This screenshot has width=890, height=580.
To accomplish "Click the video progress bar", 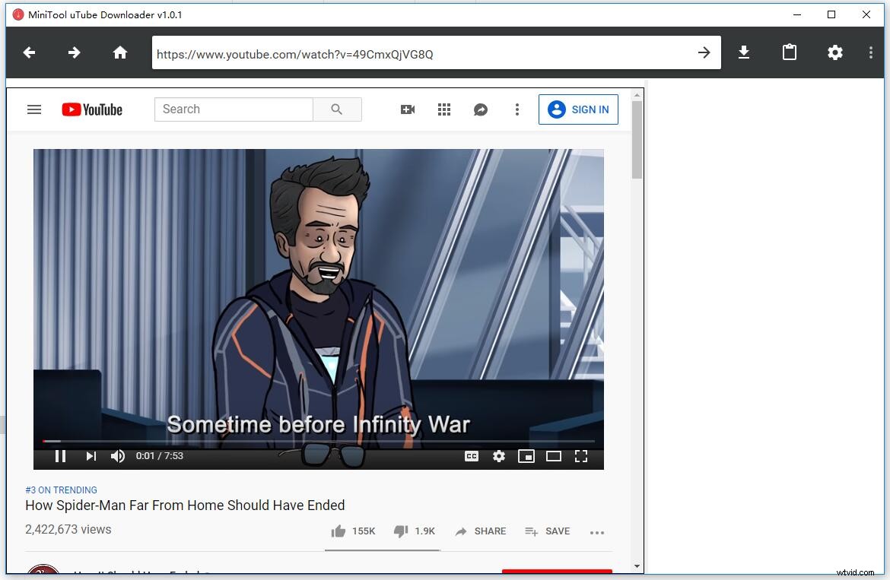I will pyautogui.click(x=319, y=441).
